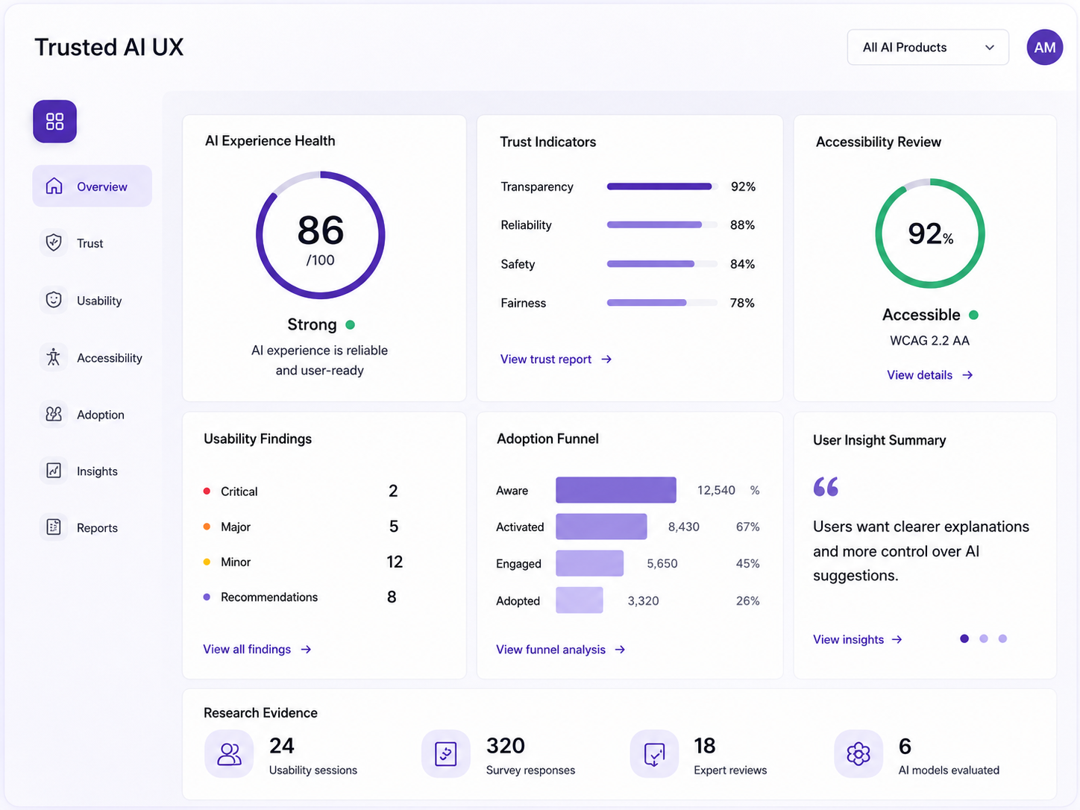Click the purple Recommendations severity dot
1080x810 pixels.
(x=207, y=597)
